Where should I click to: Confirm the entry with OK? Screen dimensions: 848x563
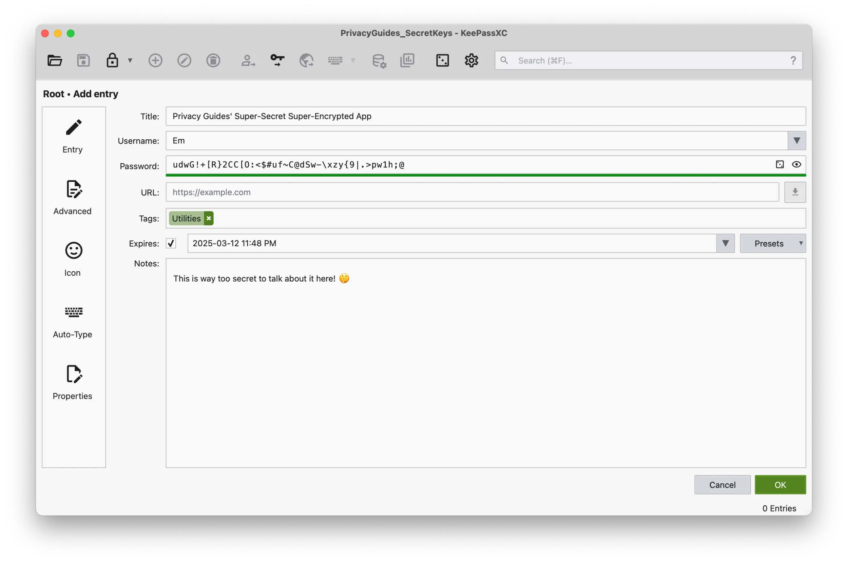click(x=780, y=484)
